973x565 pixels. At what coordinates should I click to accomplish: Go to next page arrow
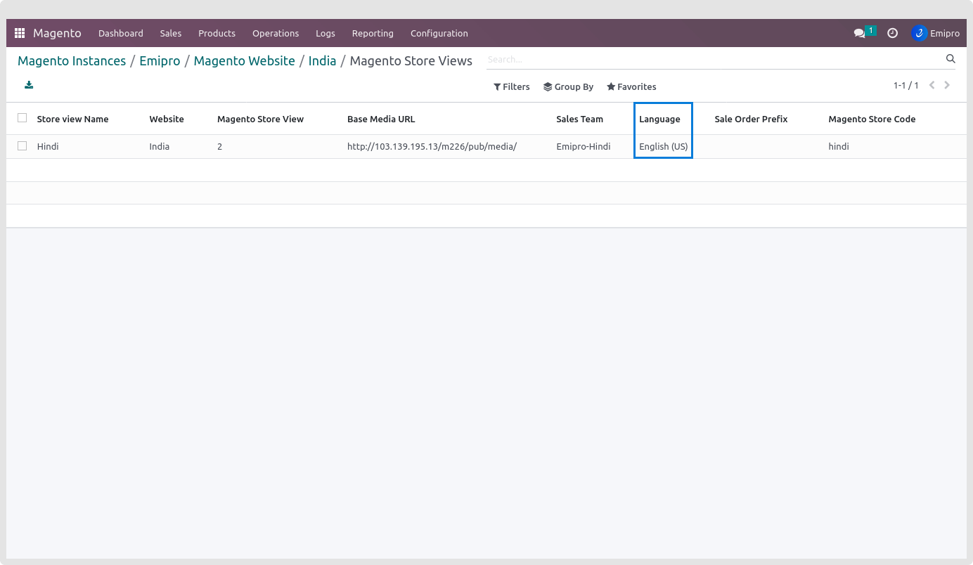[947, 85]
